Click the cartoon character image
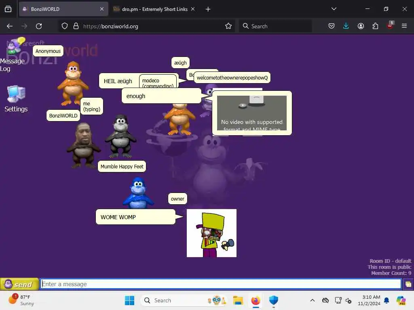The width and height of the screenshot is (414, 310). (x=211, y=233)
